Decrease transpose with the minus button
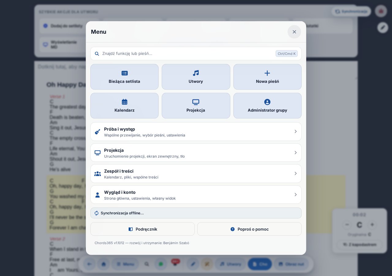Viewport: 392px width, 276px height. click(x=347, y=225)
